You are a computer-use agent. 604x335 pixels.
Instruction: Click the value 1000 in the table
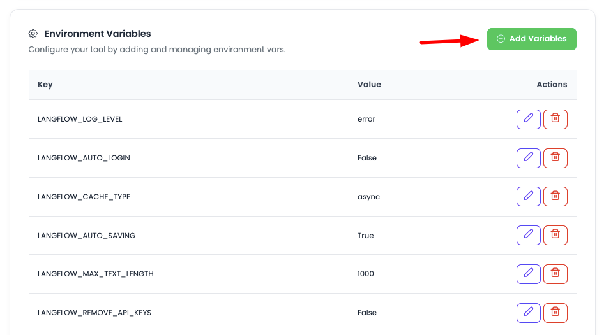[x=366, y=274]
